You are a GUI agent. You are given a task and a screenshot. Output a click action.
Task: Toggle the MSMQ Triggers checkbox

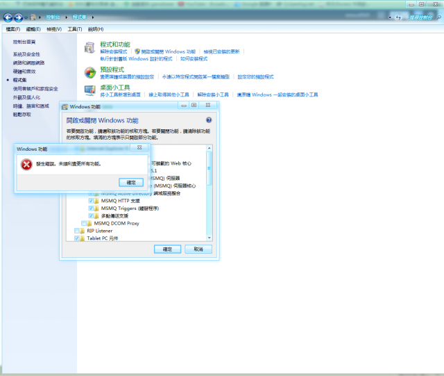click(x=91, y=209)
